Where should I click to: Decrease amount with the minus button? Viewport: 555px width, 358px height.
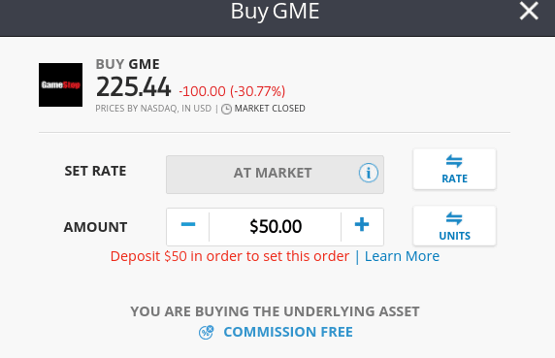point(188,224)
